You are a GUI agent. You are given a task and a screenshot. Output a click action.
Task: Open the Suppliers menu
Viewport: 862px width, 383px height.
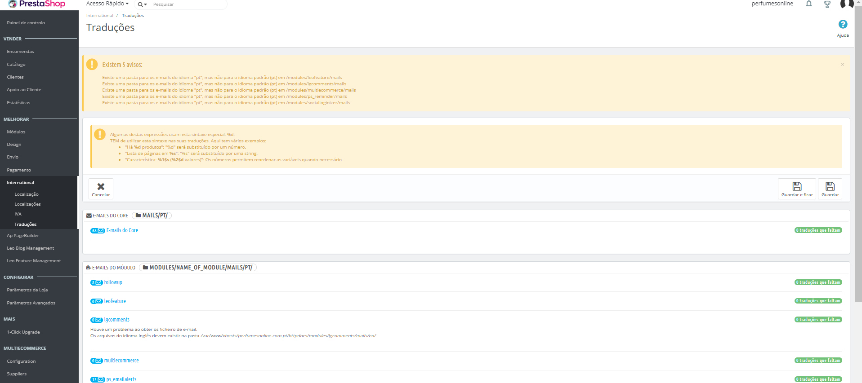click(17, 374)
